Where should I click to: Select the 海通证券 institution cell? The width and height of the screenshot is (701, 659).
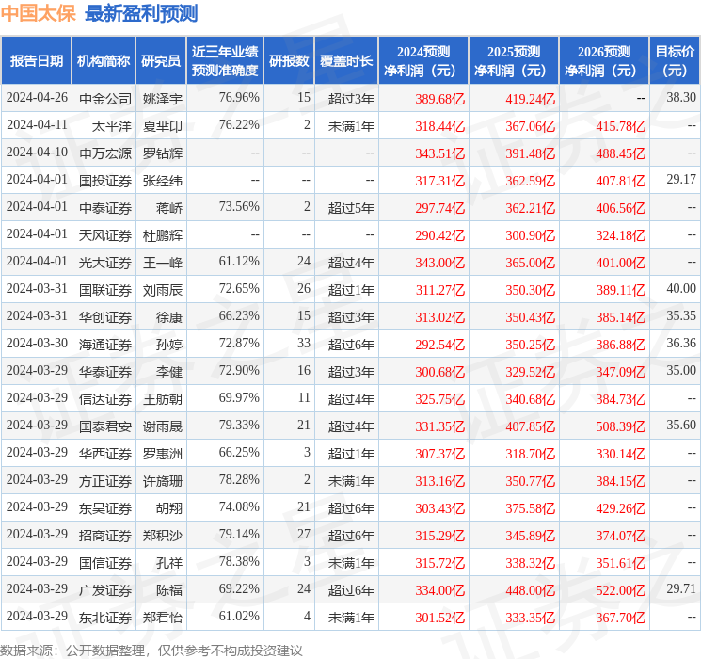point(105,344)
